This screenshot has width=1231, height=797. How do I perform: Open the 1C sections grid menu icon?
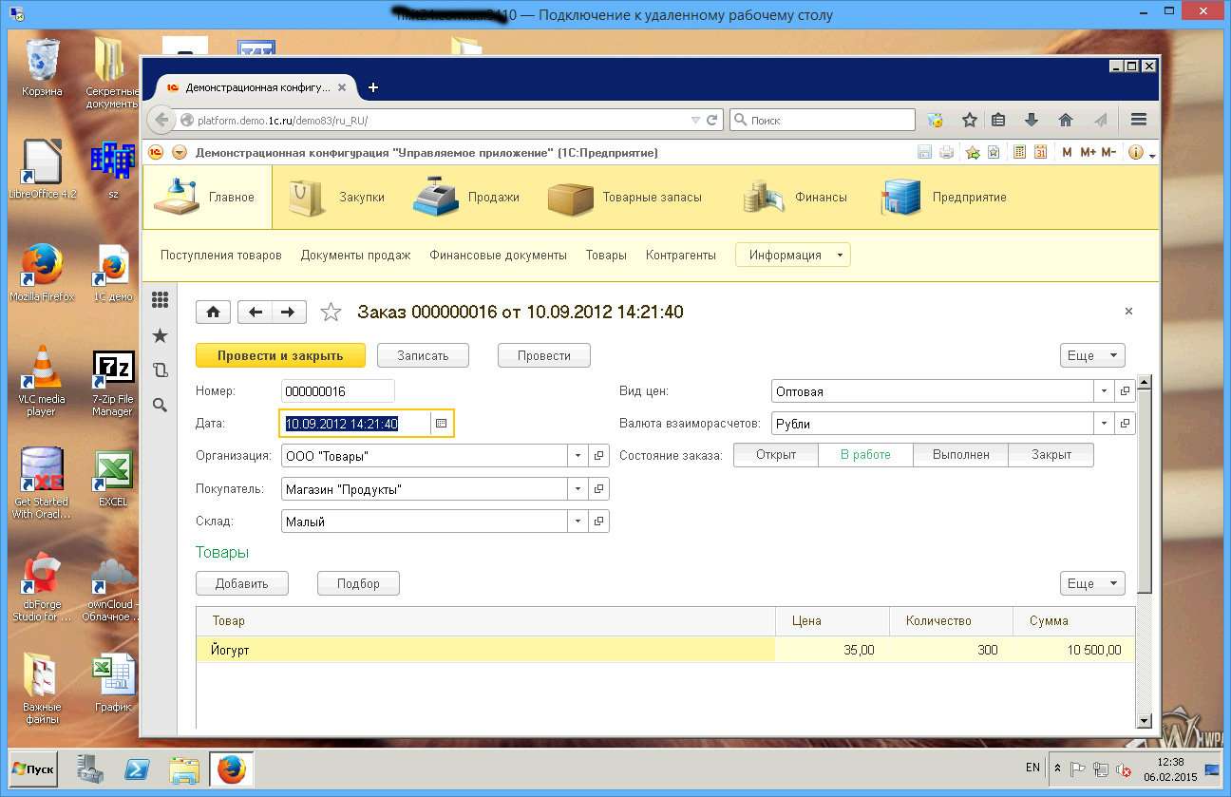coord(160,299)
